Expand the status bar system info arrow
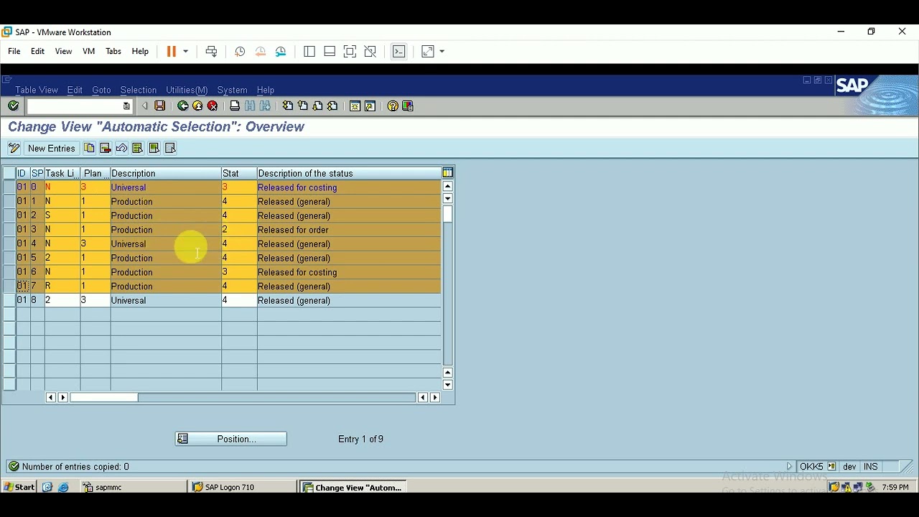Viewport: 919px width, 517px height. (790, 467)
